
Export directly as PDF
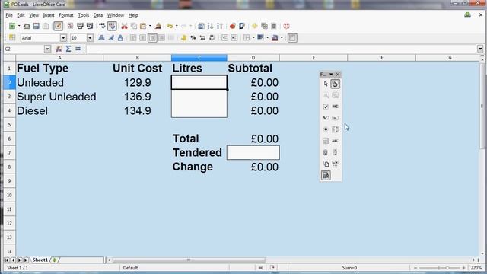[70, 26]
